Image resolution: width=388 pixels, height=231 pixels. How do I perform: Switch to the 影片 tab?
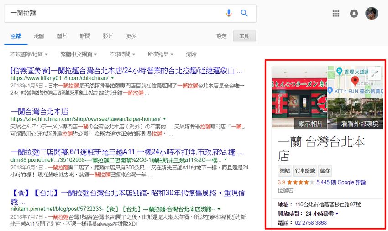pos(108,36)
